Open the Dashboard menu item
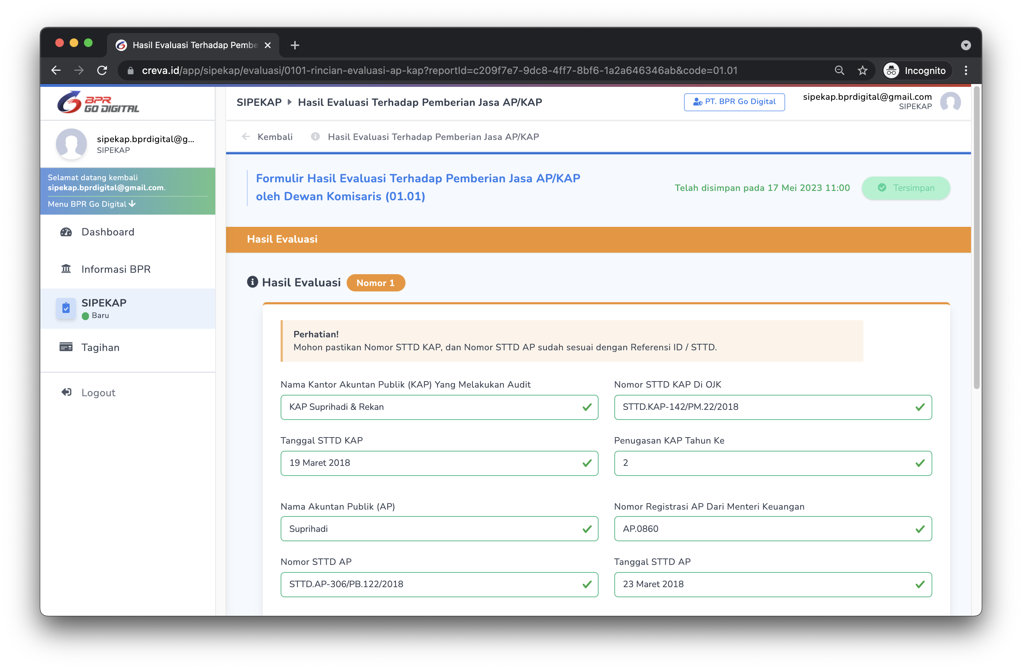This screenshot has height=669, width=1022. point(127,232)
